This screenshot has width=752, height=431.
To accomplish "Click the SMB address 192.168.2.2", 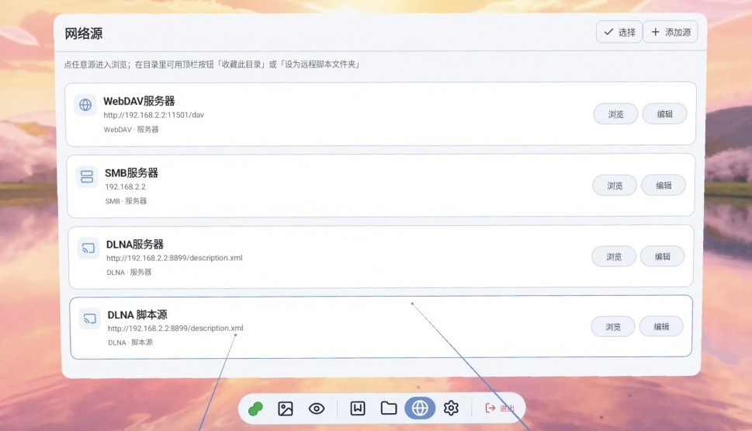I will (x=125, y=186).
